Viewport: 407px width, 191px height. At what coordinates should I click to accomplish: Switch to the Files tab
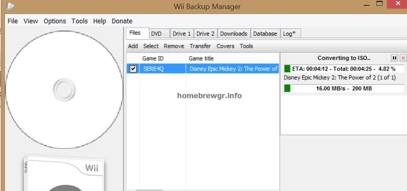(137, 33)
